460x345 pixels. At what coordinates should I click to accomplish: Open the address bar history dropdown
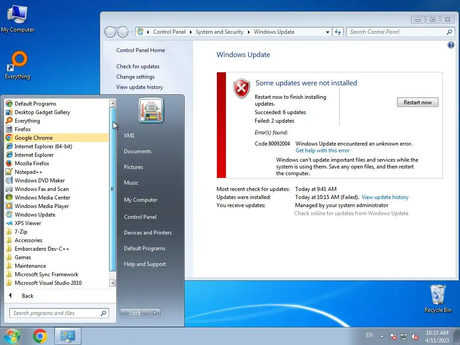[327, 32]
